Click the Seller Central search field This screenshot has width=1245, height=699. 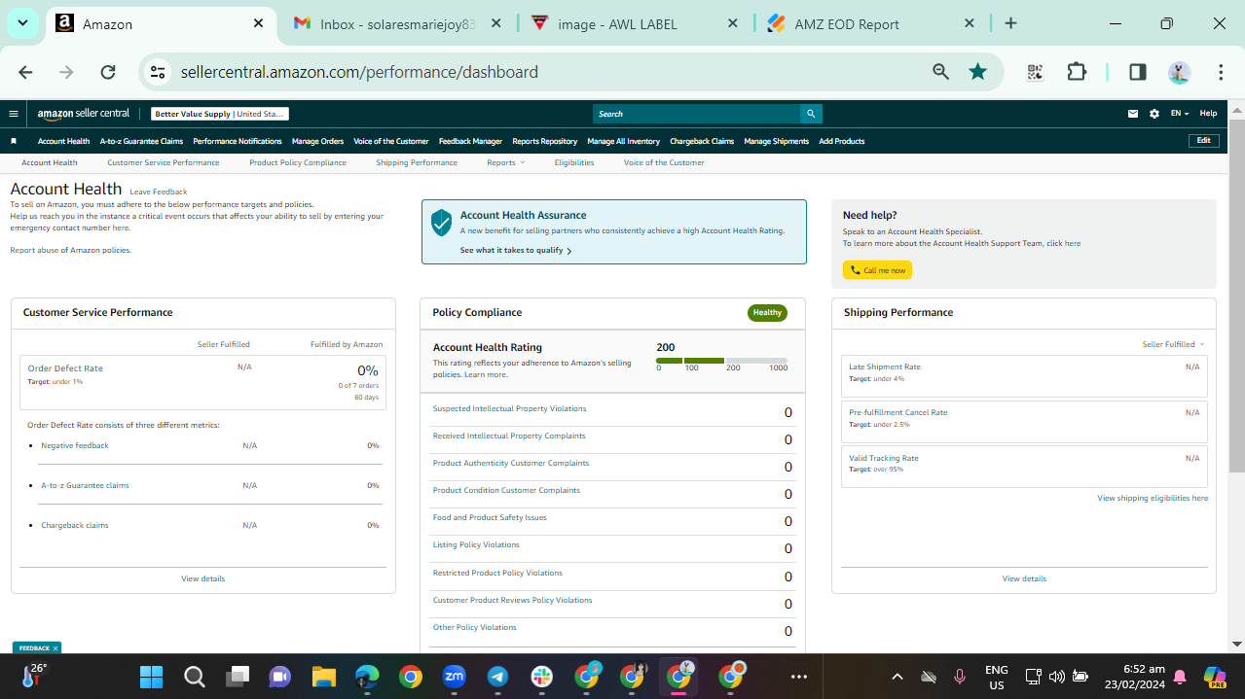coord(696,114)
